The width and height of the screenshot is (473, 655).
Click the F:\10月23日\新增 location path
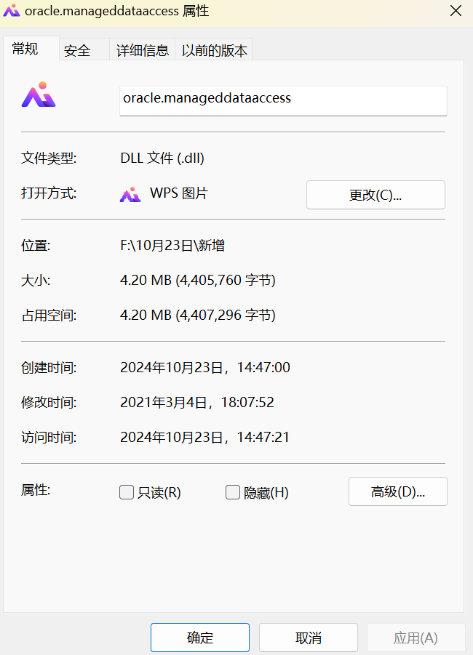tap(172, 246)
